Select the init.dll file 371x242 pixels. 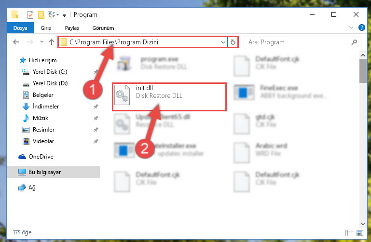click(169, 97)
